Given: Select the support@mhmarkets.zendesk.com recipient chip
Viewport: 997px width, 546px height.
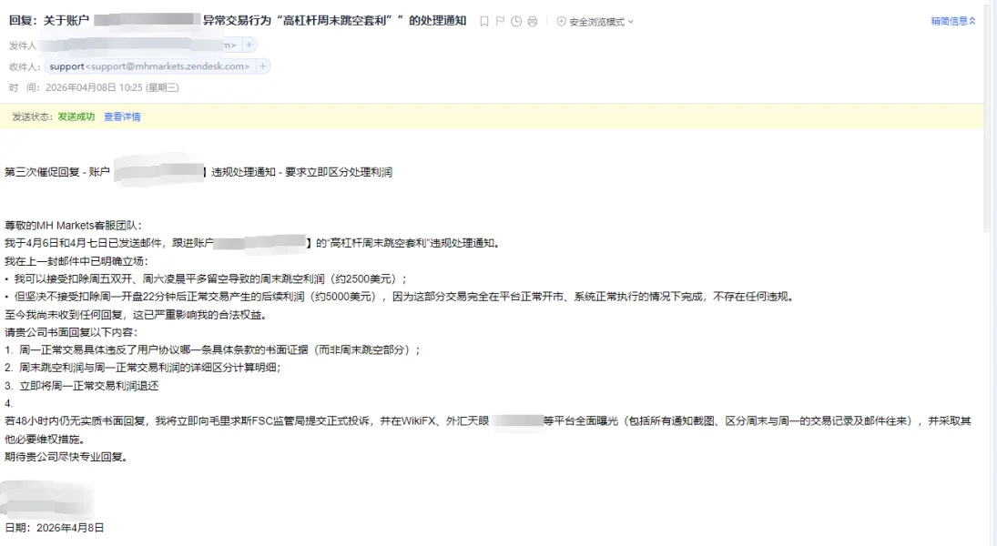Looking at the screenshot, I should pos(150,66).
